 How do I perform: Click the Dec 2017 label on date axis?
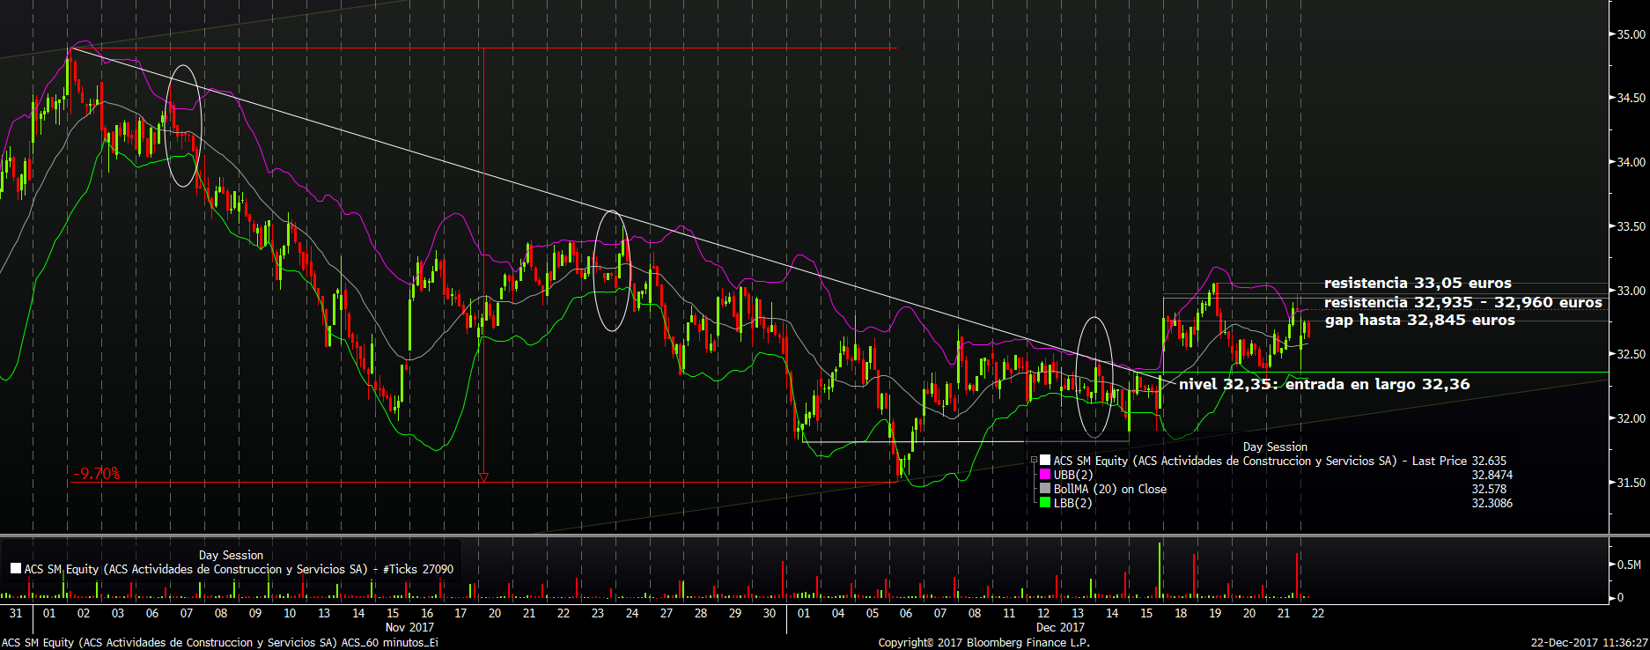(x=1059, y=627)
